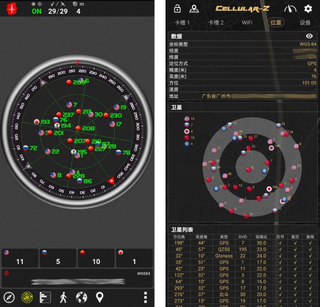
Task: Tap the walking person icon
Action: tap(63, 297)
